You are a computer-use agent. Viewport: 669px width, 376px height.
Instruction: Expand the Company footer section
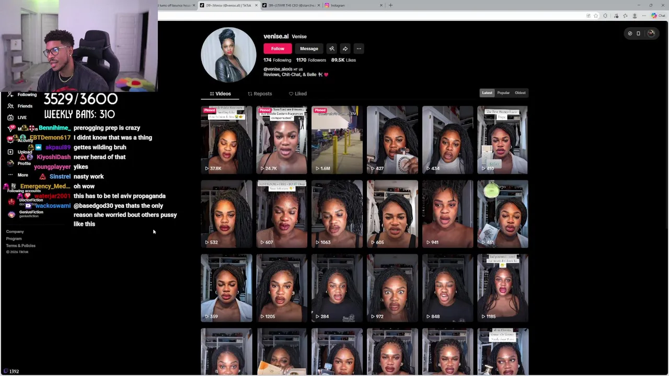15,231
